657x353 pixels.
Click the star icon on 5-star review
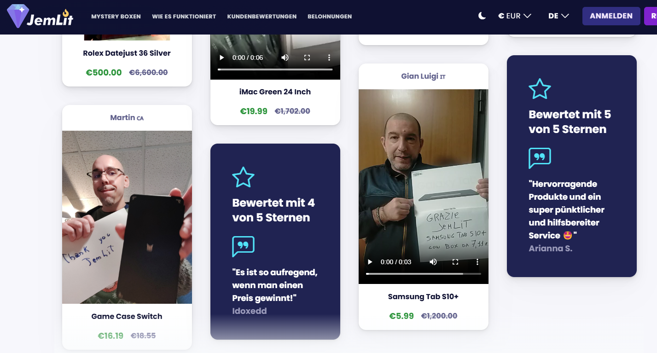(540, 89)
